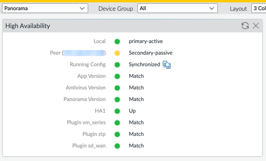
Task: Open the Panorama context dropdown
Action: coord(45,8)
